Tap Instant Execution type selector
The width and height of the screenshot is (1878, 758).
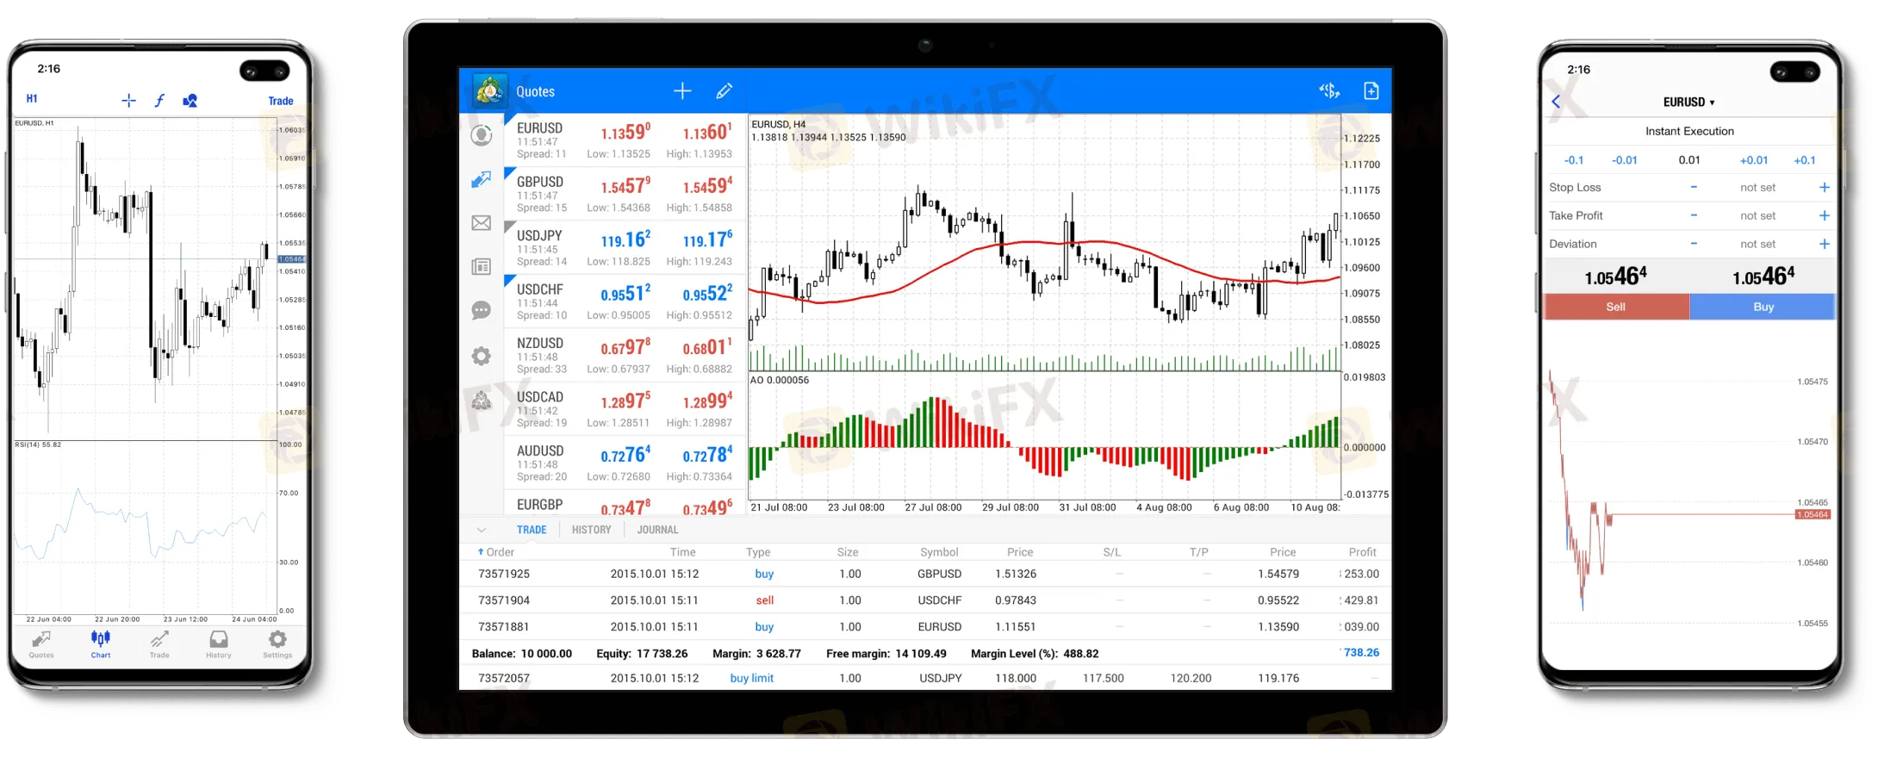coord(1689,131)
